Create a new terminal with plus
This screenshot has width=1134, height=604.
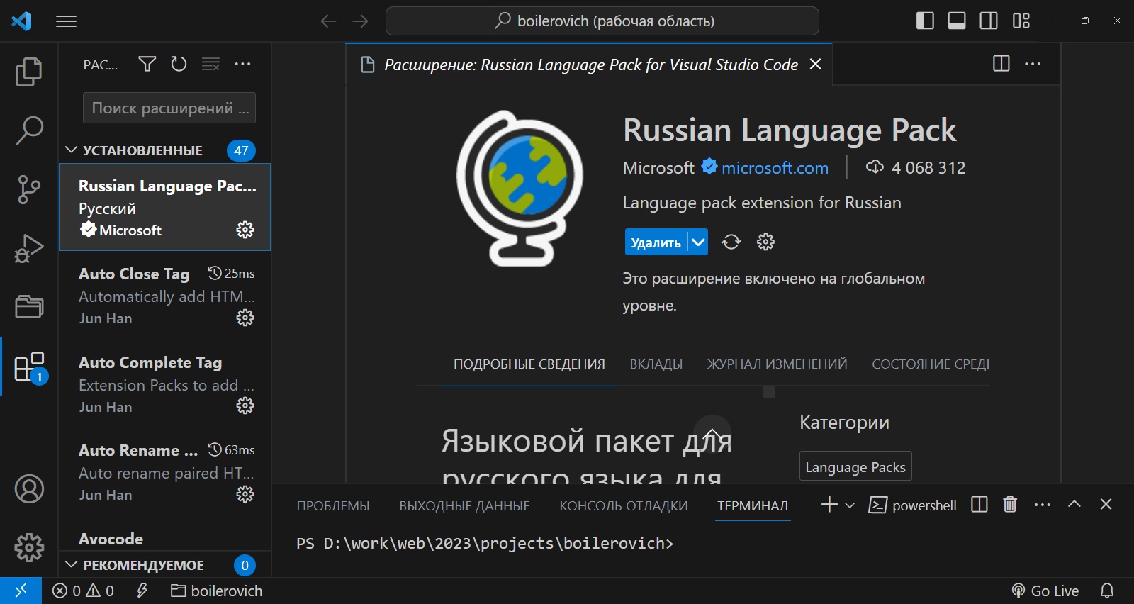pos(829,505)
